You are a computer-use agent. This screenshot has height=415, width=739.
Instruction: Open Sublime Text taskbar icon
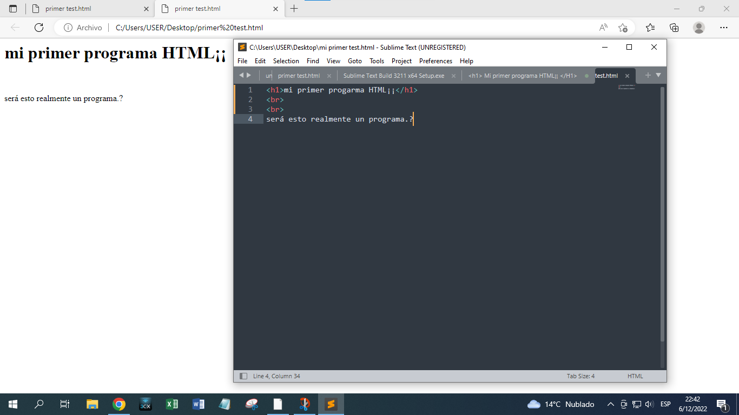[x=331, y=404]
